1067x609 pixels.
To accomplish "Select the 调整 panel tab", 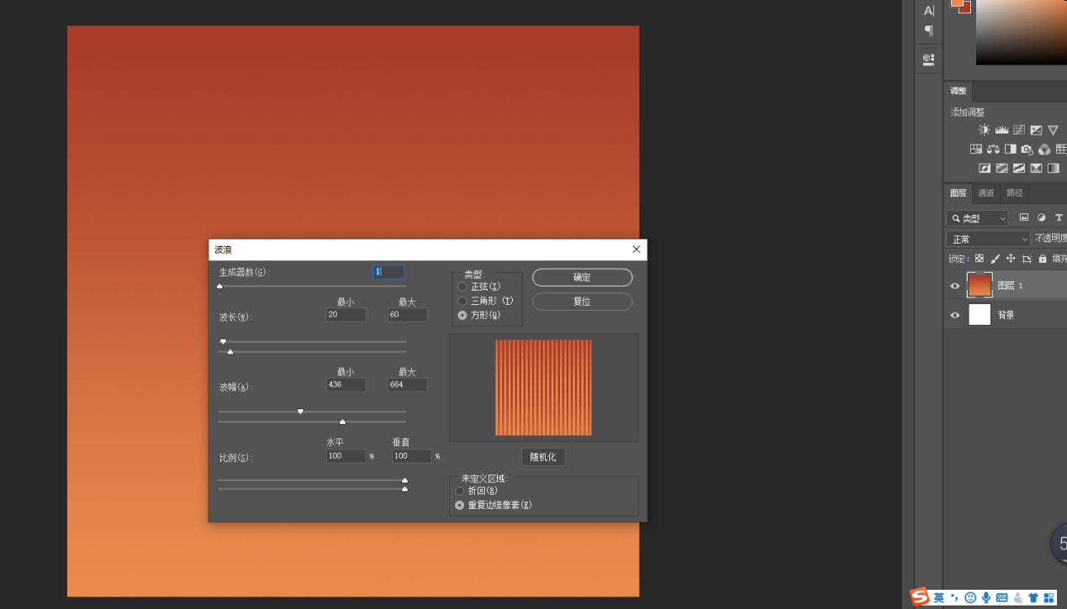I will pos(959,91).
